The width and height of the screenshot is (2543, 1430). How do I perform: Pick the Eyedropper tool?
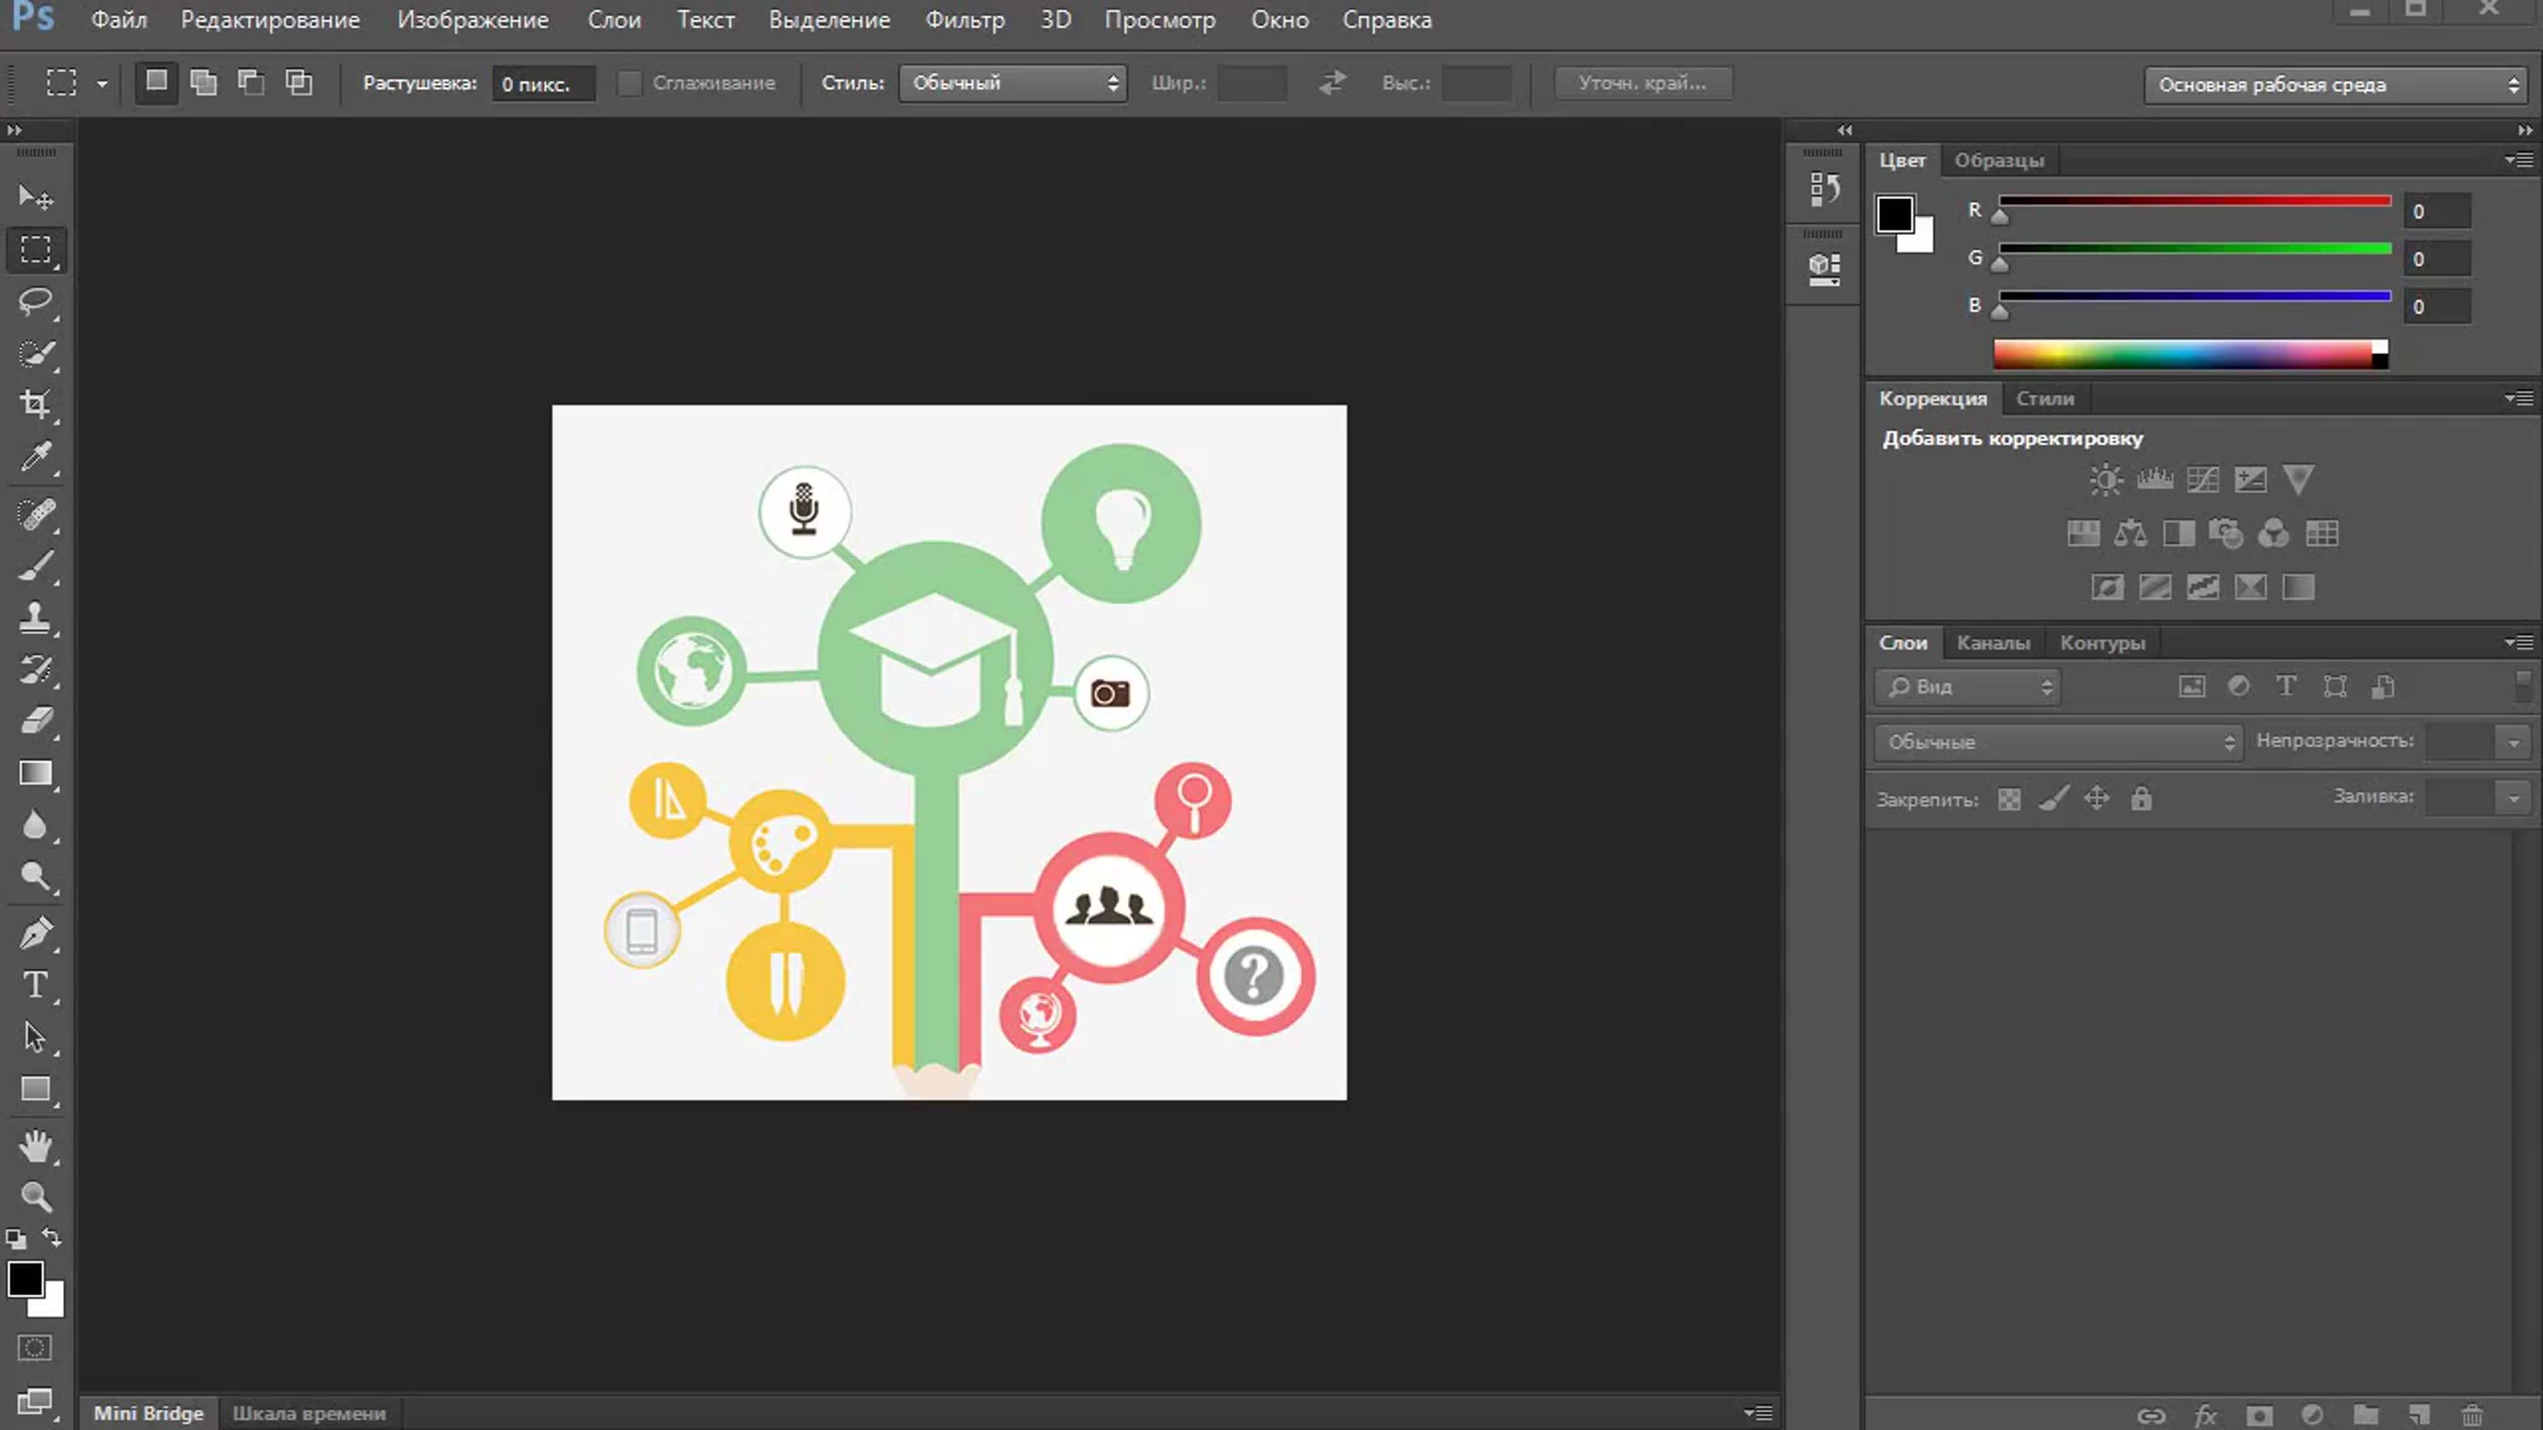tap(35, 456)
